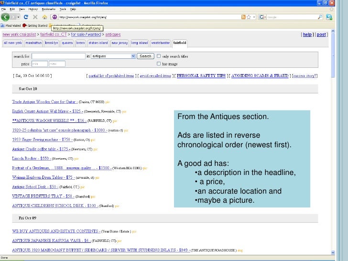The width and height of the screenshot is (348, 261).
Task: Click the help link at top right
Action: tap(307, 34)
